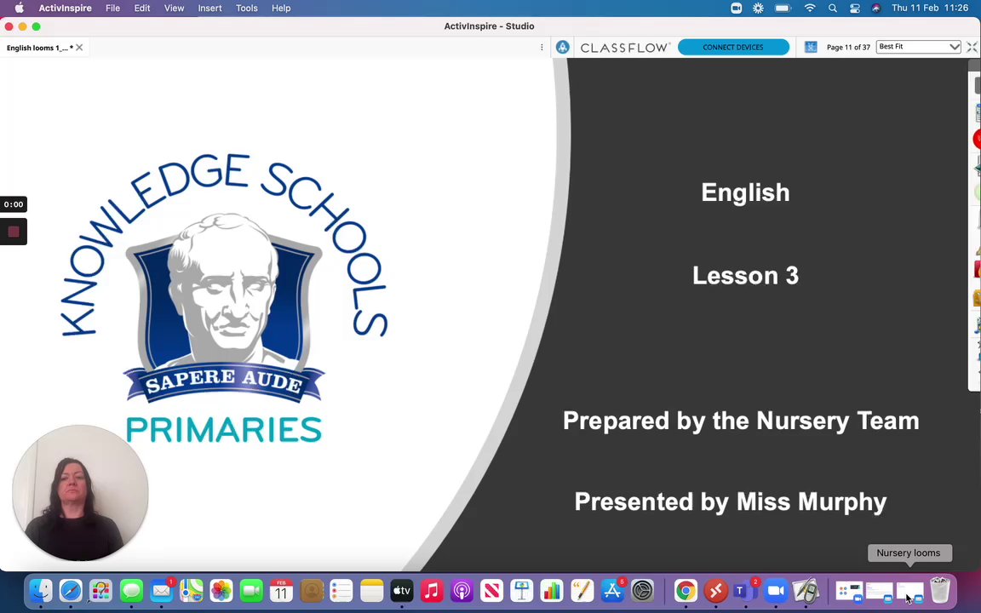Open Notes from the Dock

[371, 591]
